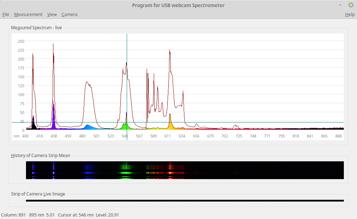The height and width of the screenshot is (219, 357).
Task: Click the History of Camera Strip Mean label
Action: [x=41, y=155]
